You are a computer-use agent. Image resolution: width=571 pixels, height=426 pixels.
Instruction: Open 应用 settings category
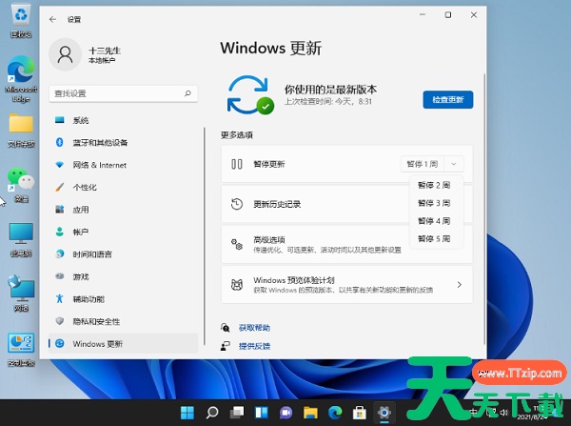(123, 210)
